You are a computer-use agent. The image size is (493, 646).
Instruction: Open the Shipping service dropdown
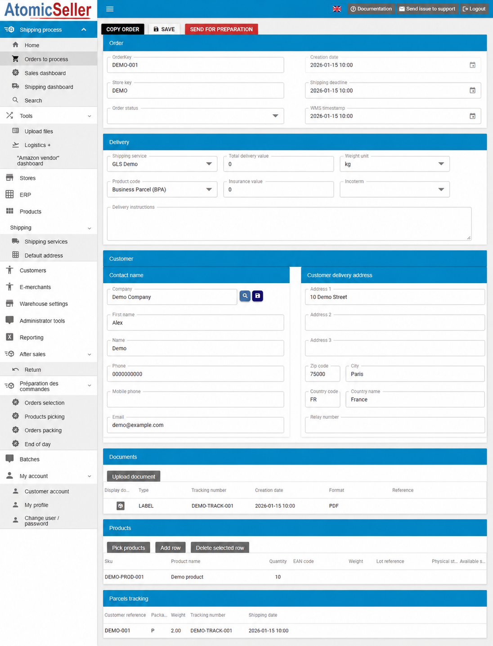[x=162, y=164]
